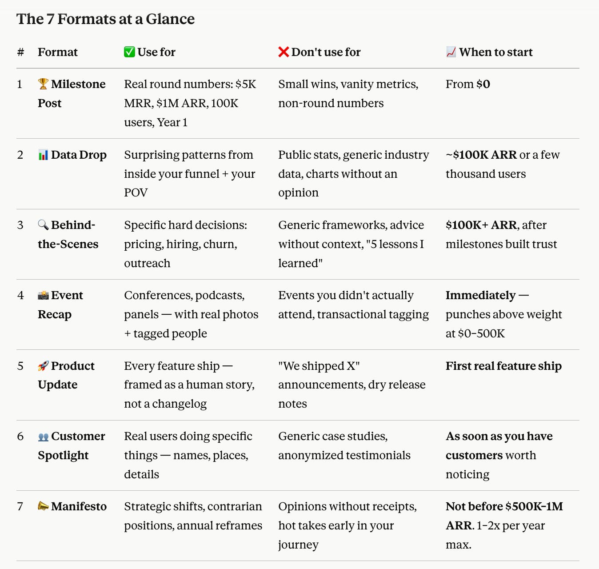The height and width of the screenshot is (569, 599).
Task: Click the red X in Don't use for header
Action: tap(284, 52)
